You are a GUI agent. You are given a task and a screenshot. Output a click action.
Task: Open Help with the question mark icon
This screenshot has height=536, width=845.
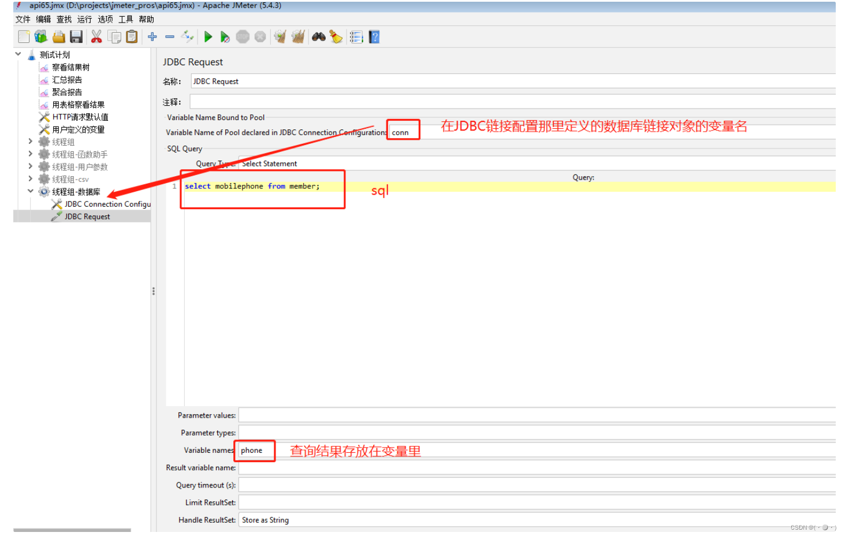click(x=374, y=37)
